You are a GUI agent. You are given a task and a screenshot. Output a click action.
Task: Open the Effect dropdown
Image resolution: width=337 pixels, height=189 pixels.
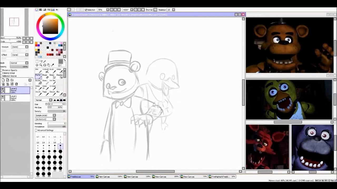point(20,55)
